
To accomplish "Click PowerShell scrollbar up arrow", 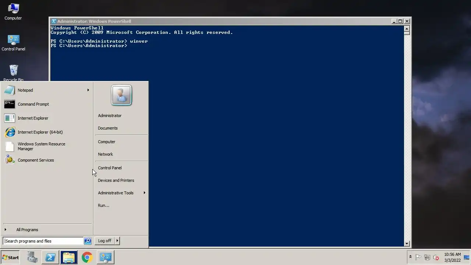I will (x=407, y=28).
